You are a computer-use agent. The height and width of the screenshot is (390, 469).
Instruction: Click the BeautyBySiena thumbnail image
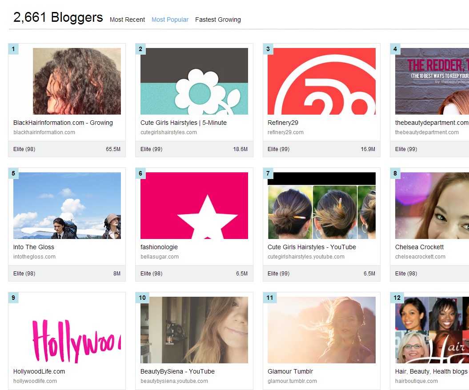click(x=194, y=330)
